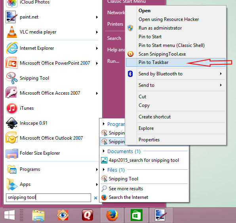Clear the search box with the X

click(x=95, y=198)
